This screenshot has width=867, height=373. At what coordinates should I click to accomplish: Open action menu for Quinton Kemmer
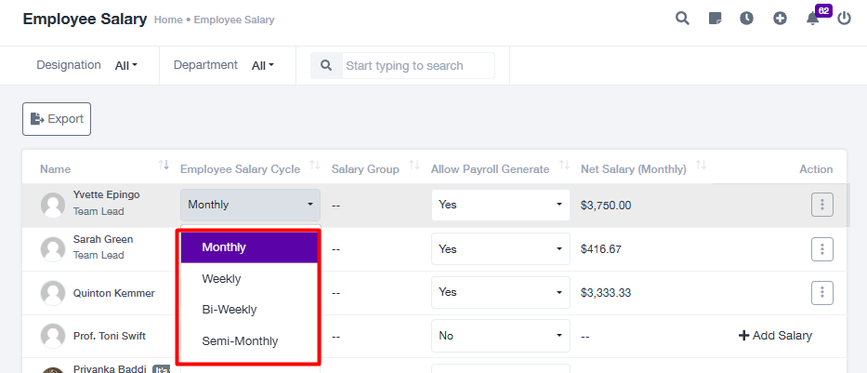(822, 292)
